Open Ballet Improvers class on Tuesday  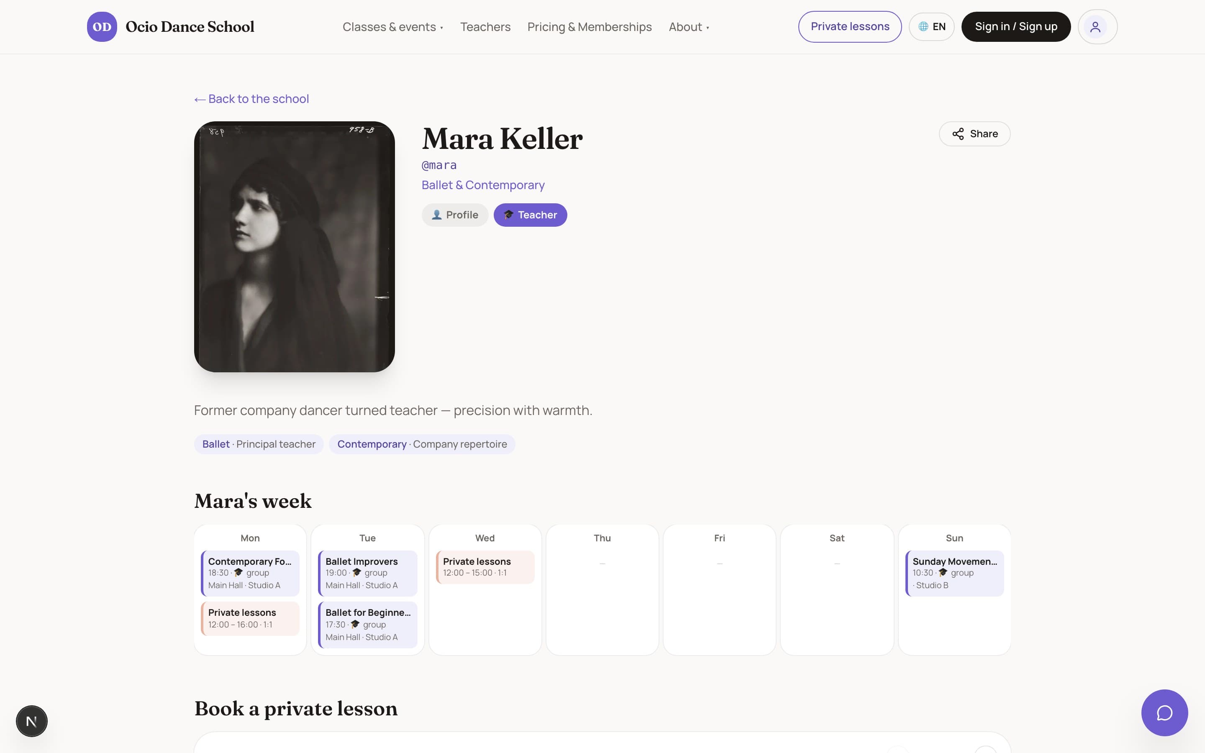pyautogui.click(x=367, y=573)
